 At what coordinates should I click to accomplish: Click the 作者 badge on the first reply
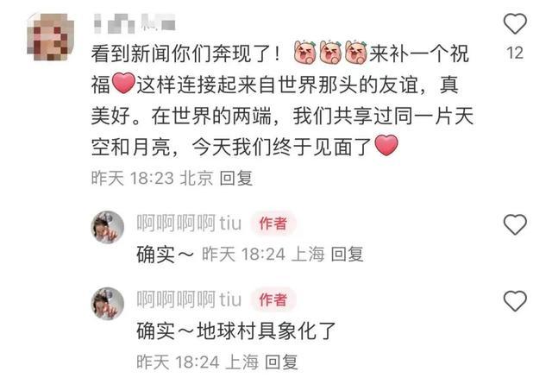[x=273, y=223]
